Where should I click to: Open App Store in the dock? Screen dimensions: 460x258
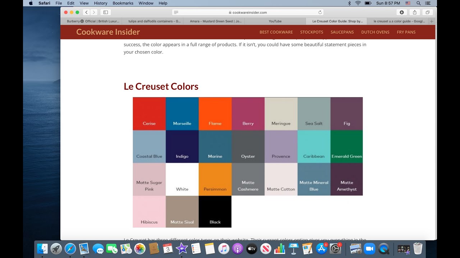click(x=321, y=248)
